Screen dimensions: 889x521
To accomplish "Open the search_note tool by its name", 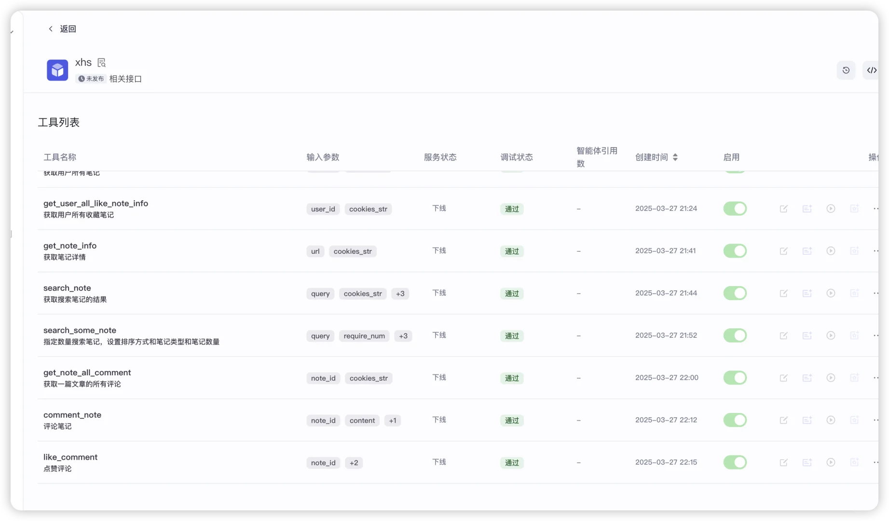I will point(67,288).
